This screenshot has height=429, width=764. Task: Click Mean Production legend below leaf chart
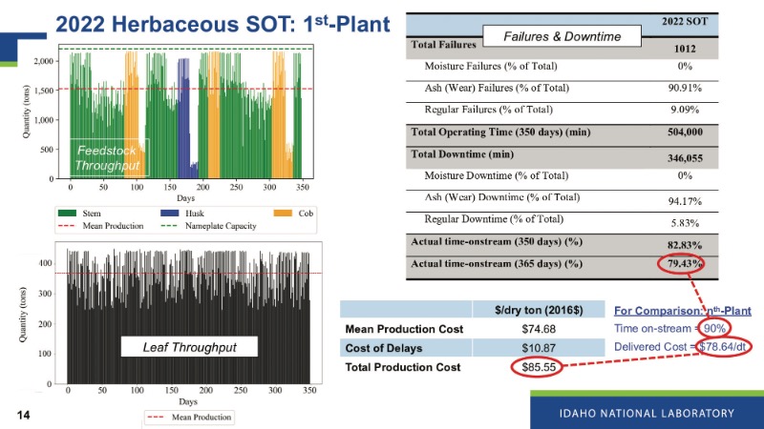(189, 417)
